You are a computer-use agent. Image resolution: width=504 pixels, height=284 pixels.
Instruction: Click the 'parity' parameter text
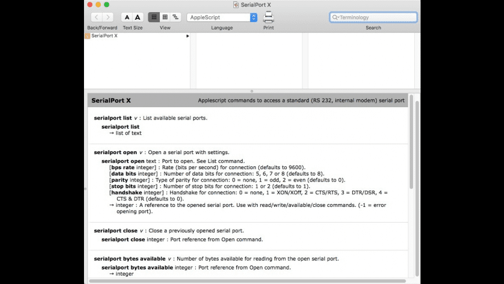tap(119, 180)
